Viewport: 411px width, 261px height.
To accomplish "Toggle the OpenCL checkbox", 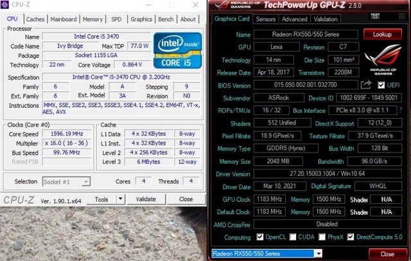I will (259, 237).
